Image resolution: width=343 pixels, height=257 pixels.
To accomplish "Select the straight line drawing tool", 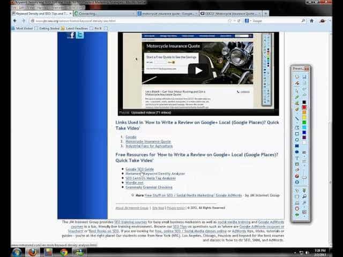I will click(x=297, y=119).
